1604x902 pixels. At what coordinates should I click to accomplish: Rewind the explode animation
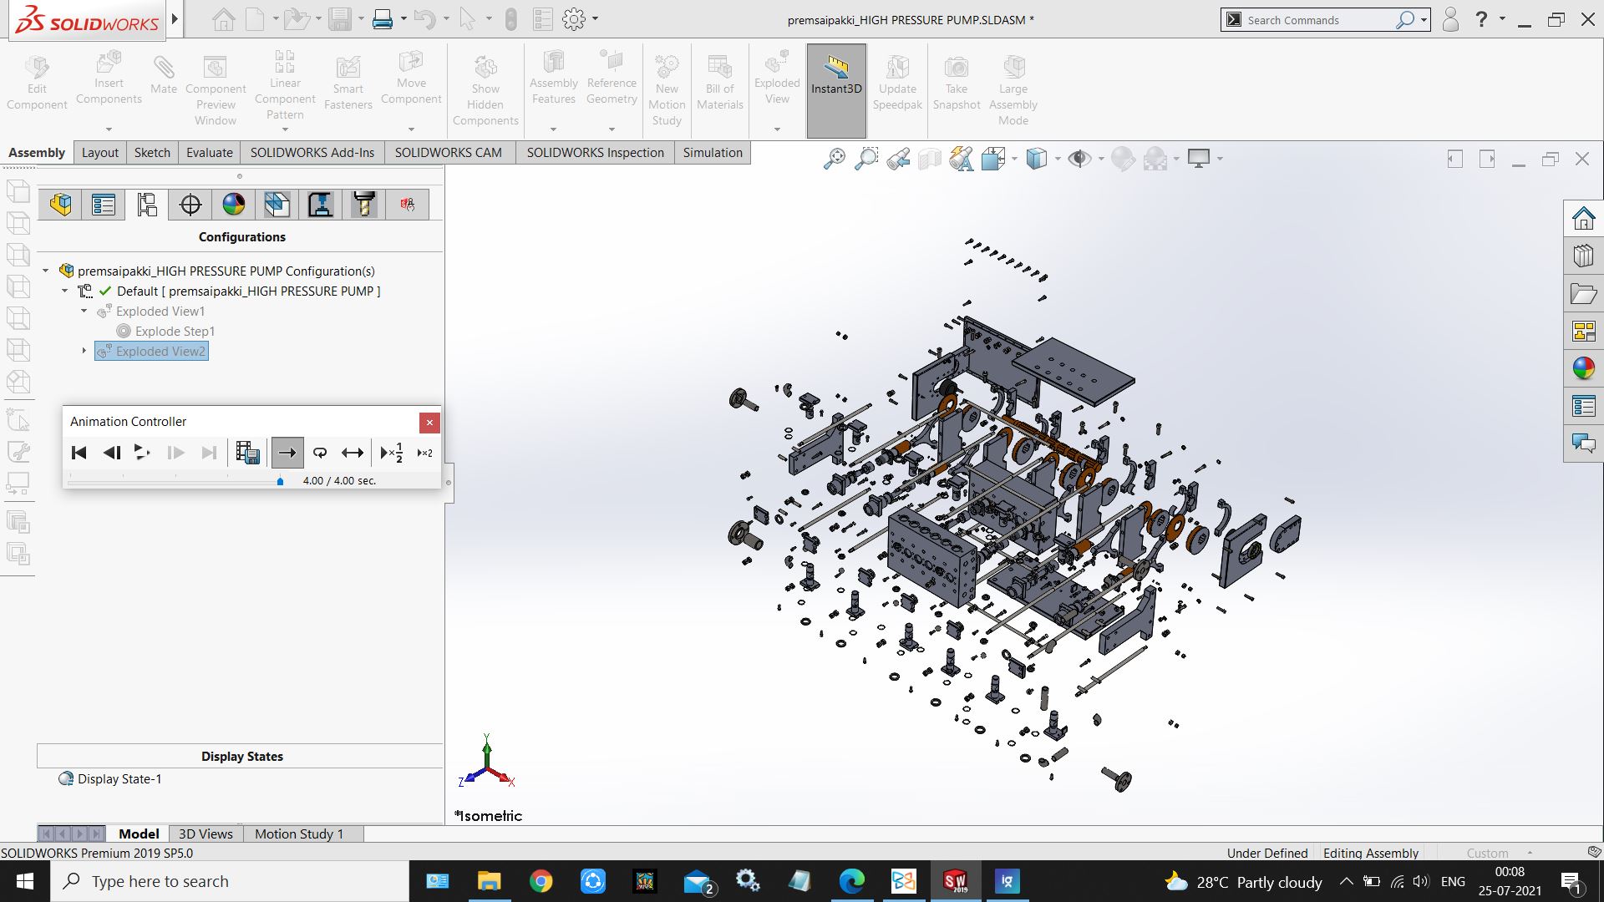(111, 453)
